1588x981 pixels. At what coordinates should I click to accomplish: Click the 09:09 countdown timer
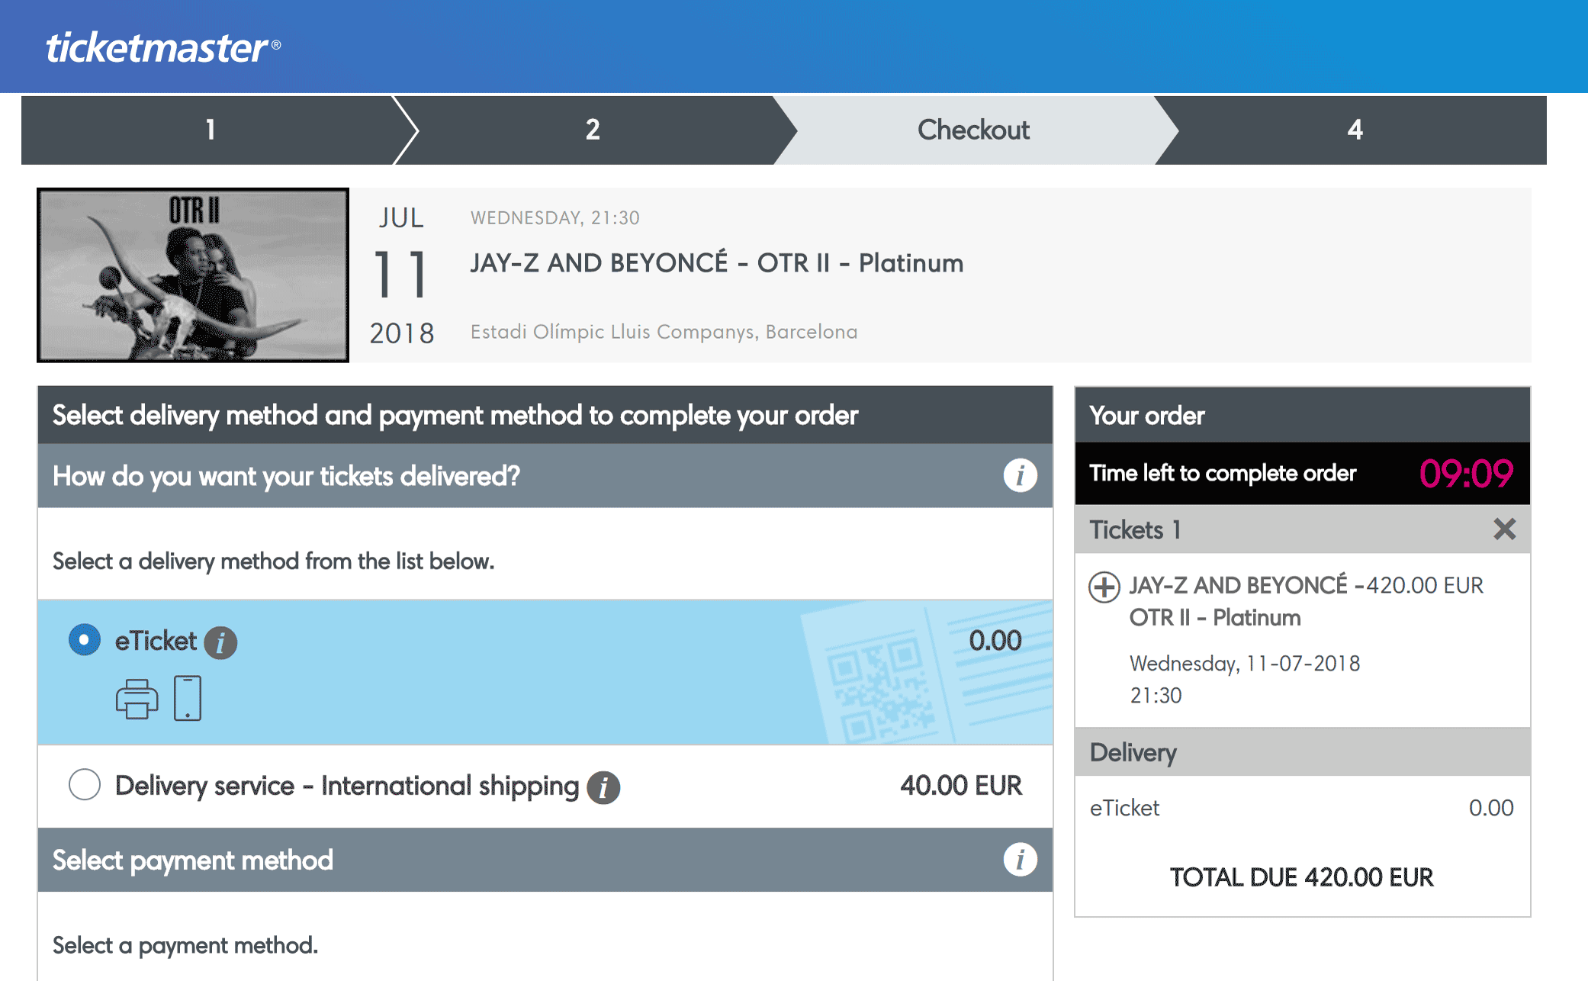pyautogui.click(x=1466, y=474)
